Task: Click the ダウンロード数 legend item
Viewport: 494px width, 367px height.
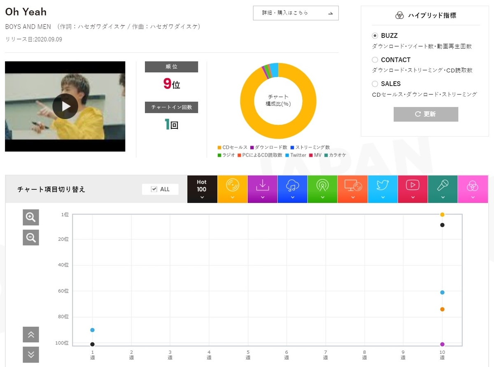Action: (268, 147)
